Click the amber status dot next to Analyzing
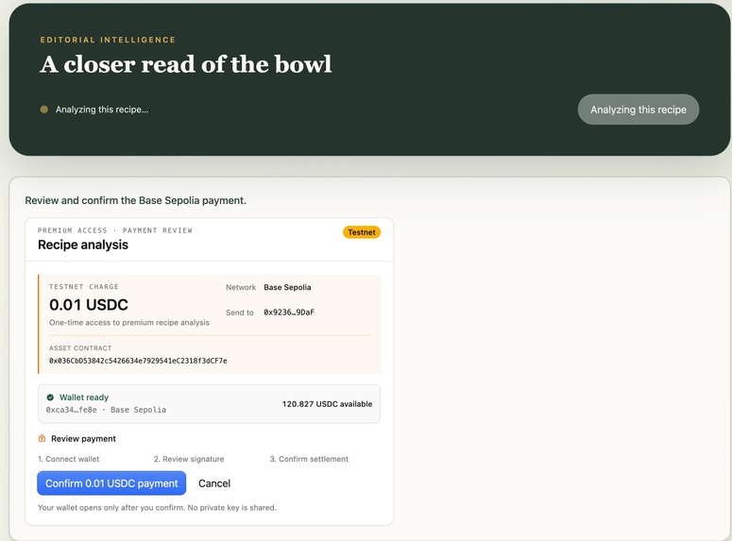This screenshot has height=541, width=732. pyautogui.click(x=43, y=110)
